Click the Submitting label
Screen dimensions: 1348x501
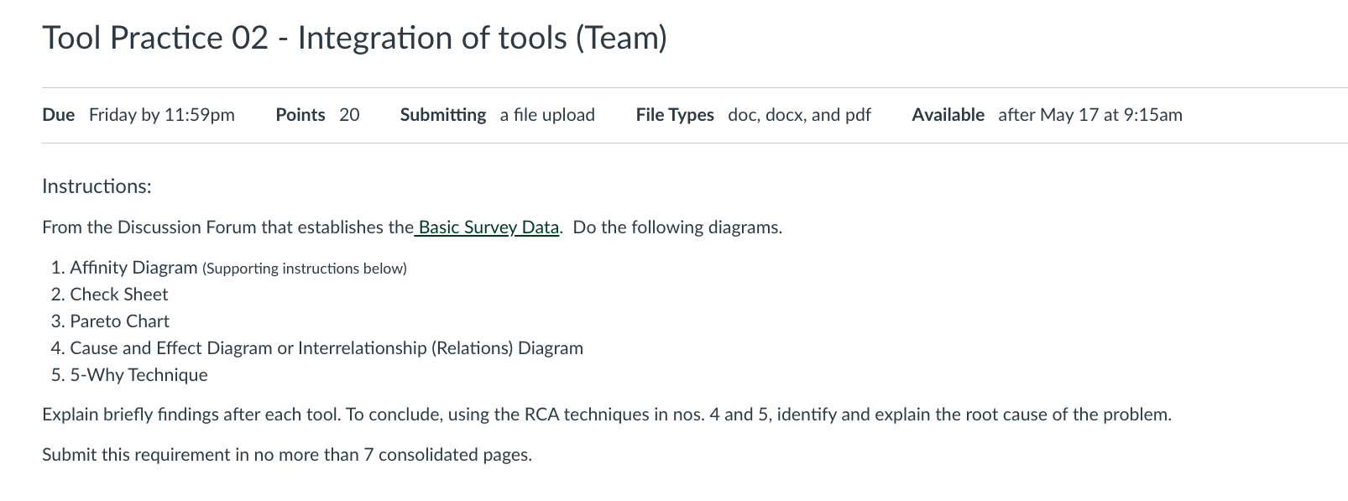(x=442, y=115)
